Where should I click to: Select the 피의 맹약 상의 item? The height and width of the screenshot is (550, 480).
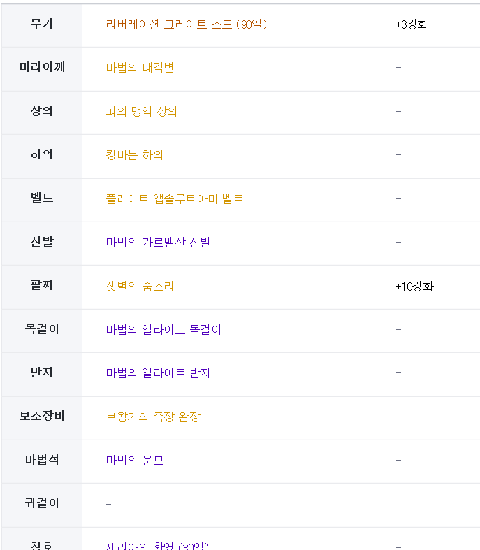coord(141,112)
